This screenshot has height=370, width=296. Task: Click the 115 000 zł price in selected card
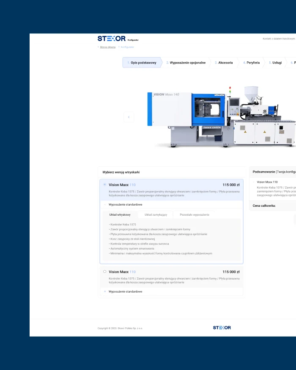click(x=231, y=185)
